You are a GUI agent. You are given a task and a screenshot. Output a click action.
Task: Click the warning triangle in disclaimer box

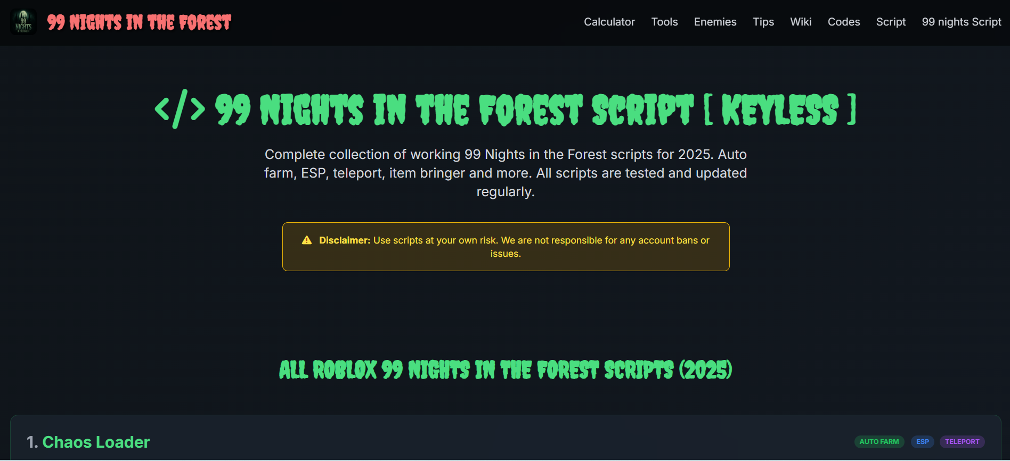[307, 240]
